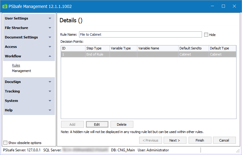242x155 pixels.
Task: Select the 'End of Rule' row cell
Action: pyautogui.click(x=97, y=54)
